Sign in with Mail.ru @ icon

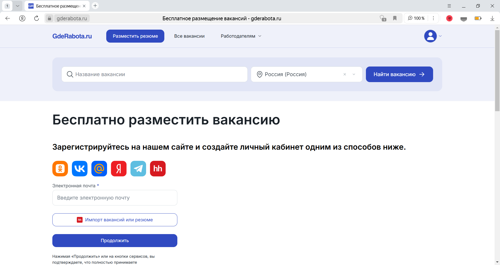(99, 169)
